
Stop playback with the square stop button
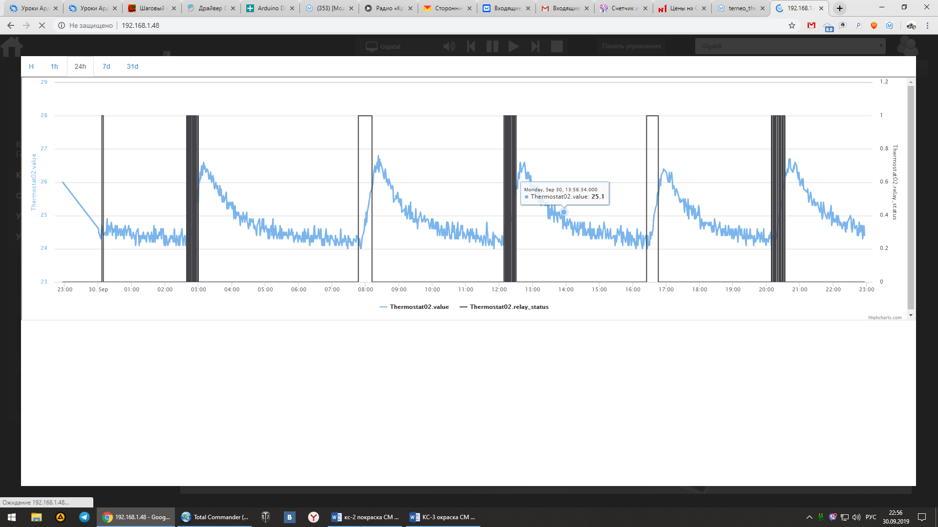(x=557, y=46)
